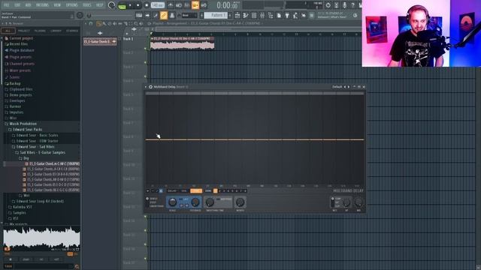481x270 pixels.
Task: Click the browser search magnifier icon
Action: click(x=77, y=267)
